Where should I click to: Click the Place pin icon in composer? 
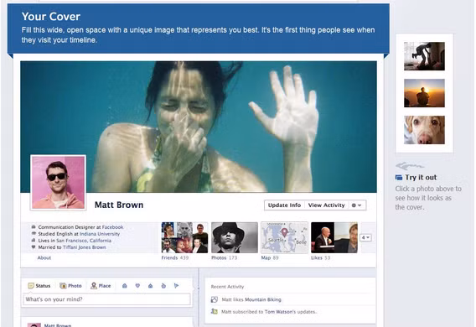(94, 286)
